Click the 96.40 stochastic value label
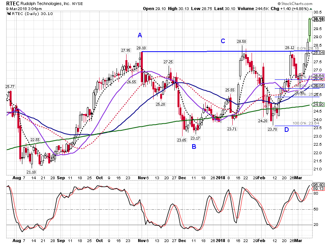 click(318, 185)
